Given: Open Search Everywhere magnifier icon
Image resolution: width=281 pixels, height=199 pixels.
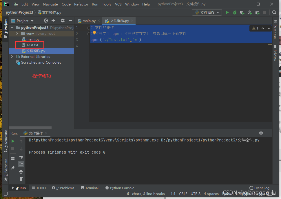Looking at the screenshot, I should (x=274, y=12).
